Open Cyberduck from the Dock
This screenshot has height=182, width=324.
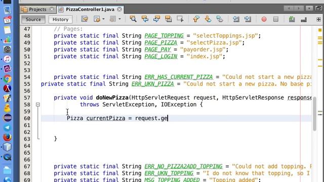[x=7, y=108]
